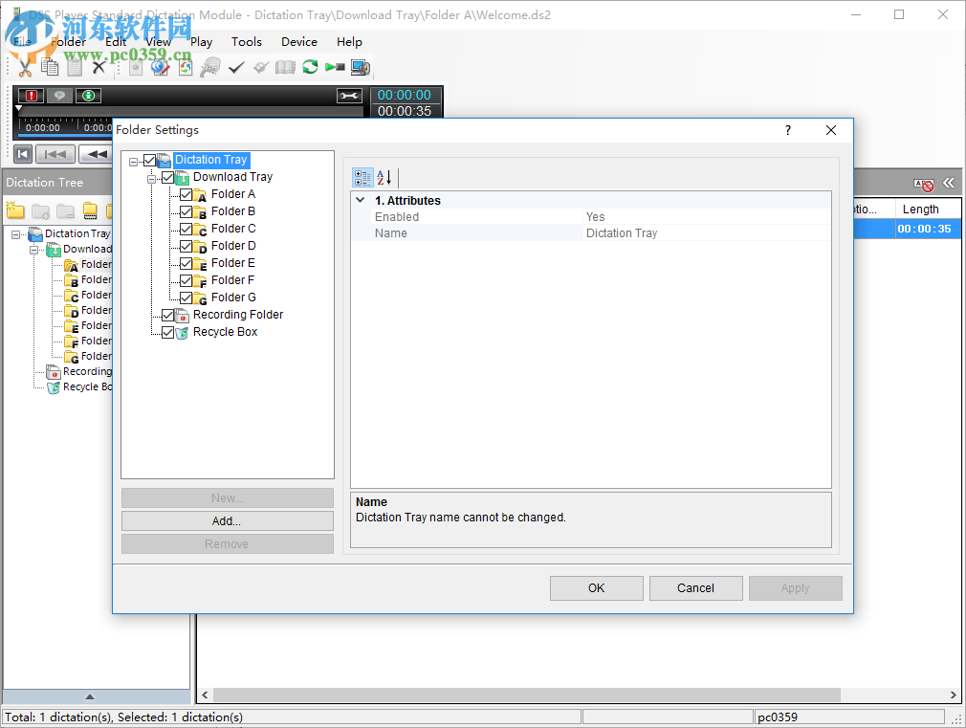Image resolution: width=966 pixels, height=728 pixels.
Task: Close the Folder Settings dialog
Action: click(x=831, y=130)
